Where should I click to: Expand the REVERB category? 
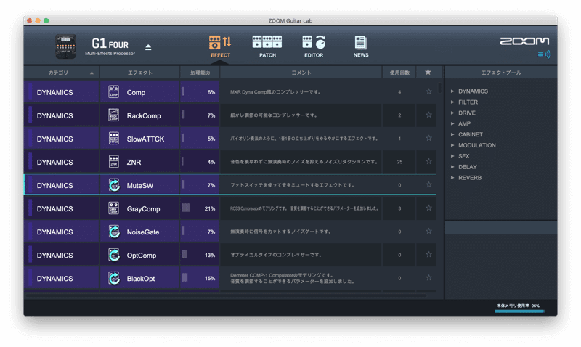pyautogui.click(x=452, y=178)
